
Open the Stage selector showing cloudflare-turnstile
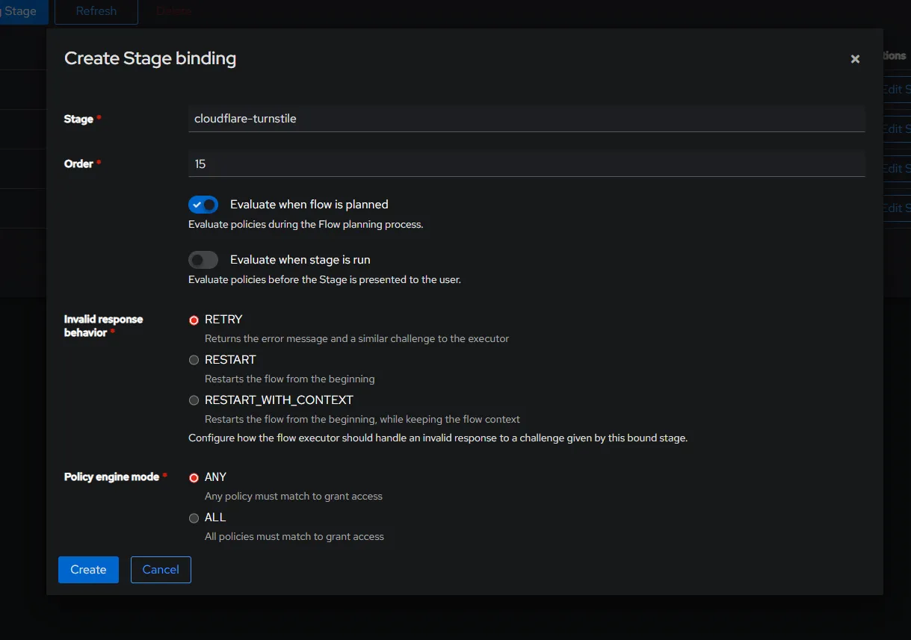point(526,119)
